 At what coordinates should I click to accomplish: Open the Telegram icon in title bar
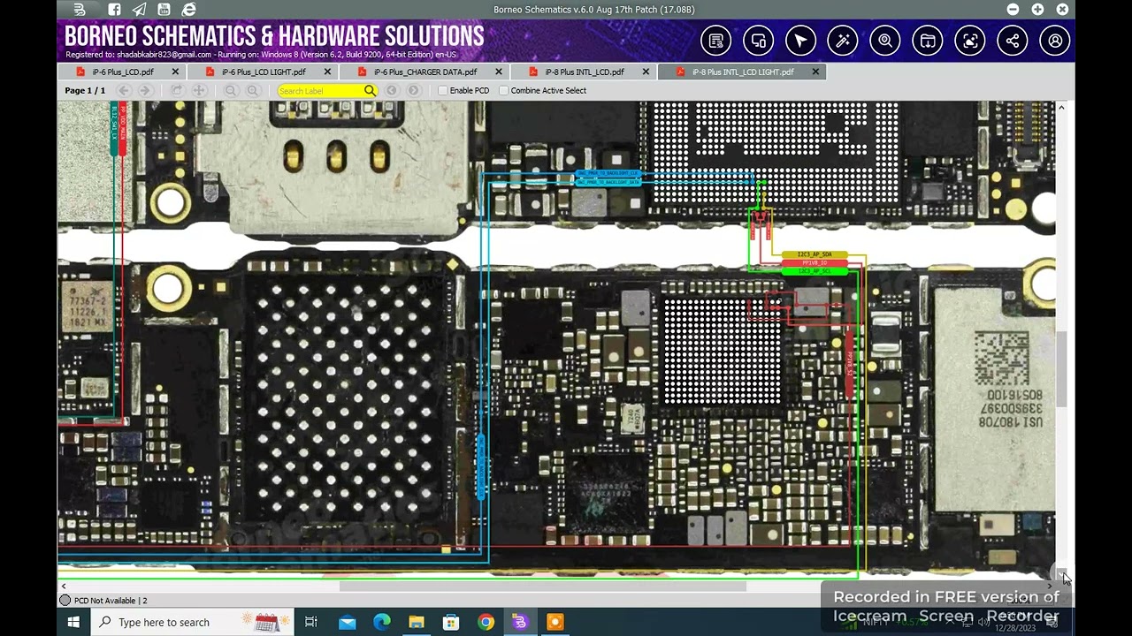click(x=139, y=10)
